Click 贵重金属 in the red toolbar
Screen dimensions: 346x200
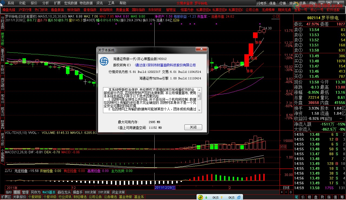122,10
